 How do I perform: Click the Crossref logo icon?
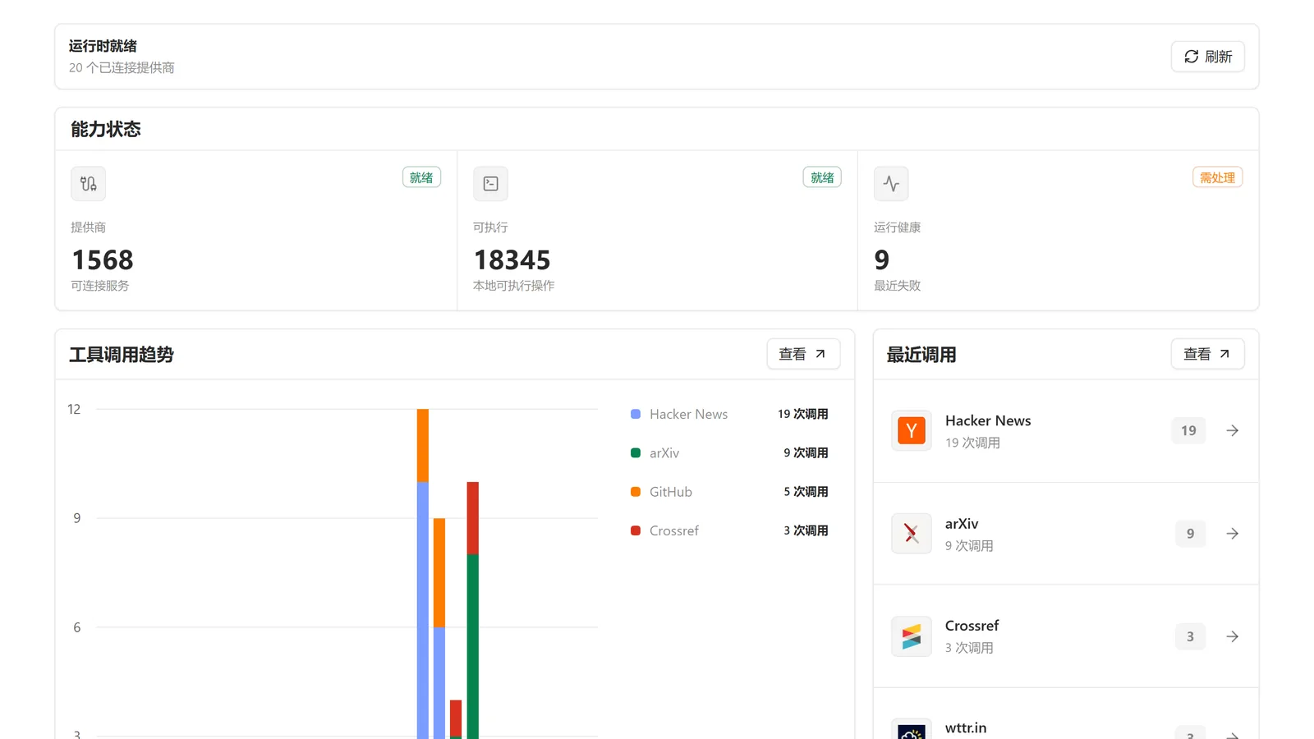(x=912, y=636)
